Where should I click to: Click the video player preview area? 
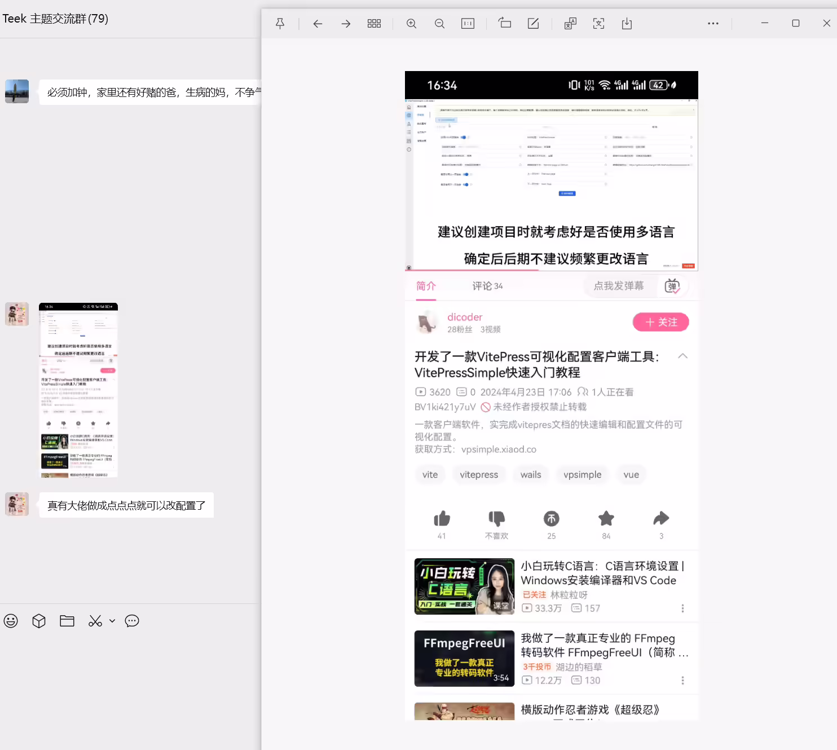[x=552, y=184]
